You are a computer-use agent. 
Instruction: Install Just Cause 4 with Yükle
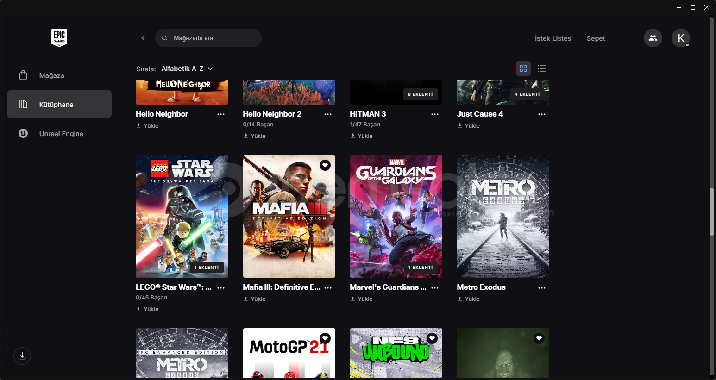[468, 125]
